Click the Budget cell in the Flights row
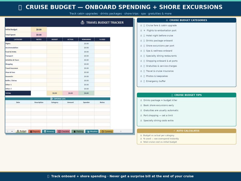 click(55, 43)
